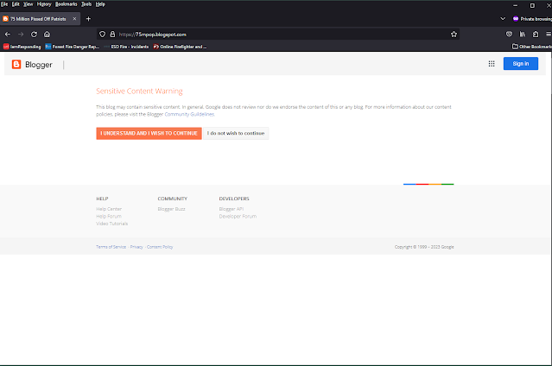Click the URL address bar
552x366 pixels.
278,35
